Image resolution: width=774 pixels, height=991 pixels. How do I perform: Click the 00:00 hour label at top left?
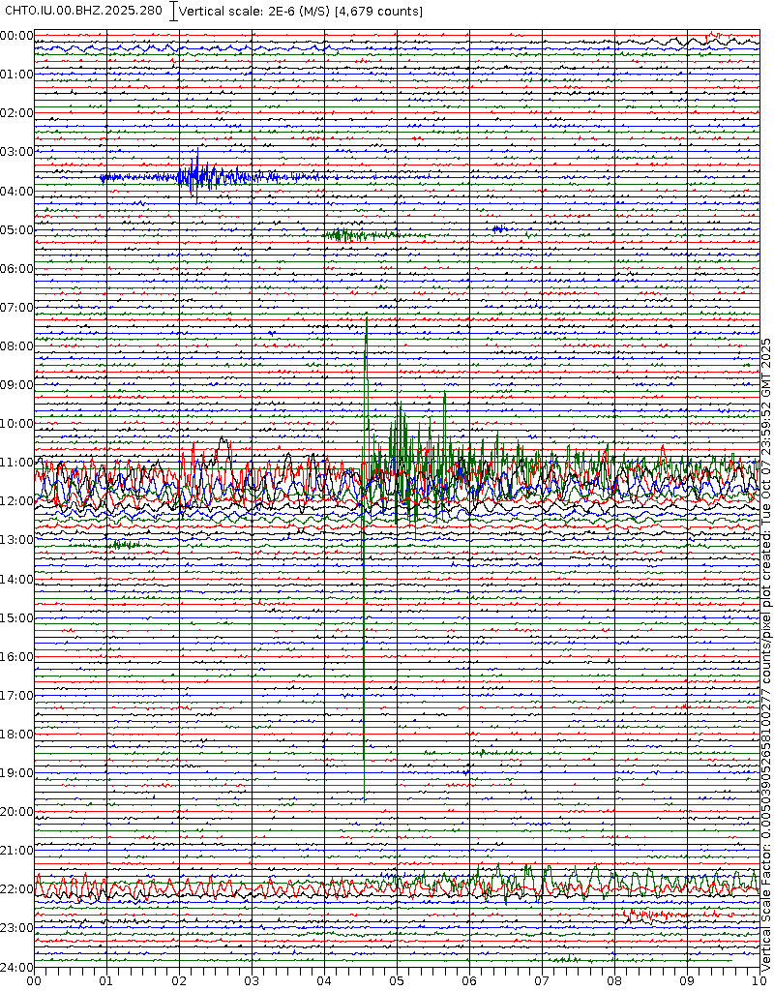pos(17,36)
